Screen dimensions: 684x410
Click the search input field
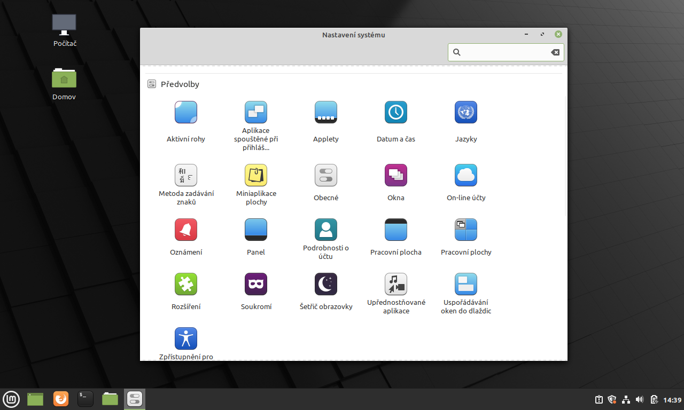tap(502, 52)
